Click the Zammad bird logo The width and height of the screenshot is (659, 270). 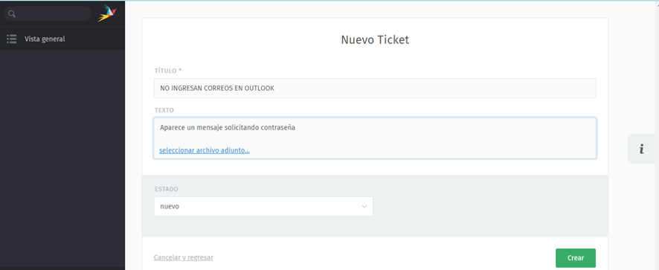click(x=107, y=14)
